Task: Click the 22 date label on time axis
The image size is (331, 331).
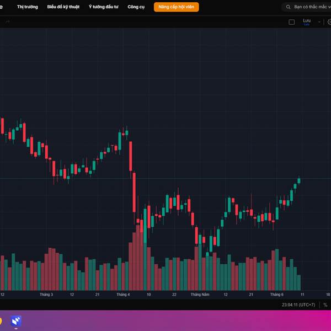Action: point(174,294)
